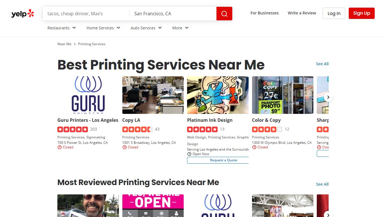This screenshot has width=386, height=217.
Task: Open the Copy LA listing title
Action: point(131,120)
